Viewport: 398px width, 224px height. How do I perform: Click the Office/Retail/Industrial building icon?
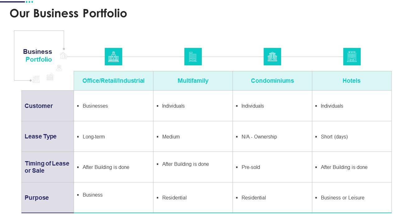[113, 57]
